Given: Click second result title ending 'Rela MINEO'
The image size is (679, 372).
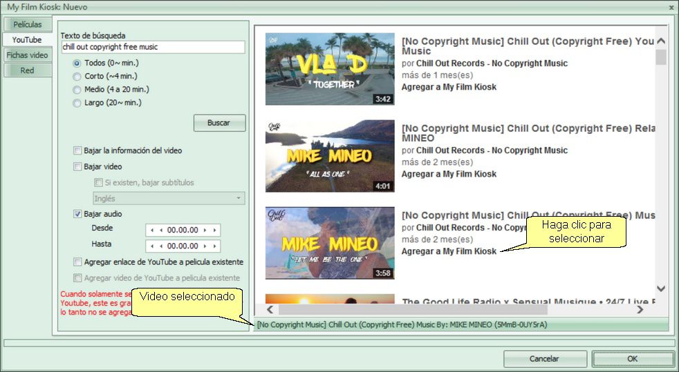Looking at the screenshot, I should click(528, 133).
